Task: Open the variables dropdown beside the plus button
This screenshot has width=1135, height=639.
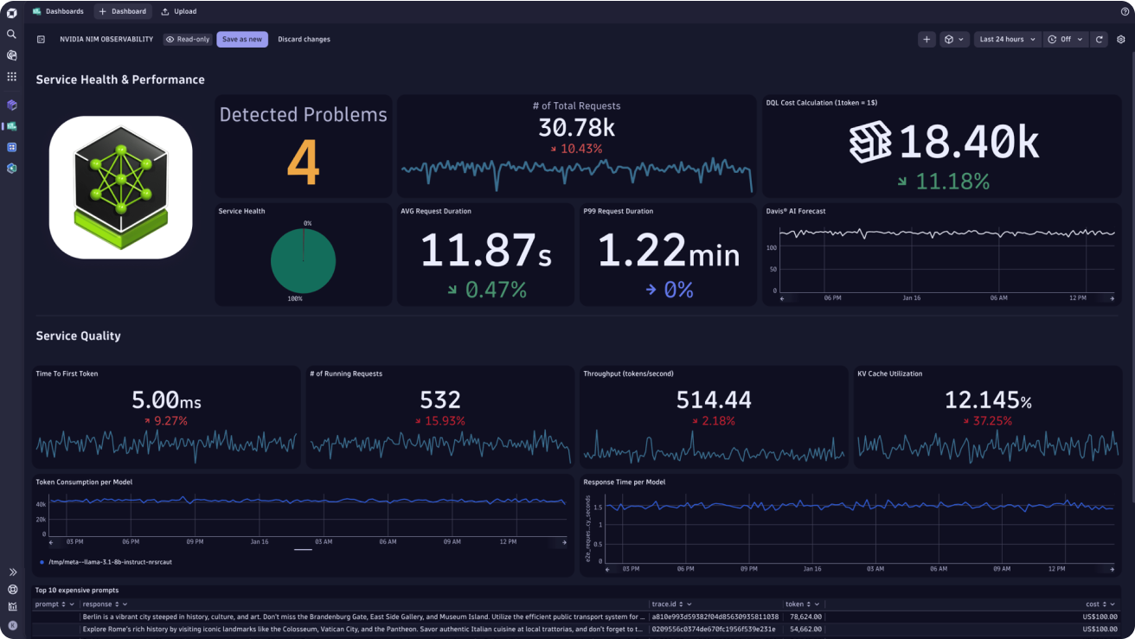Action: coord(954,39)
